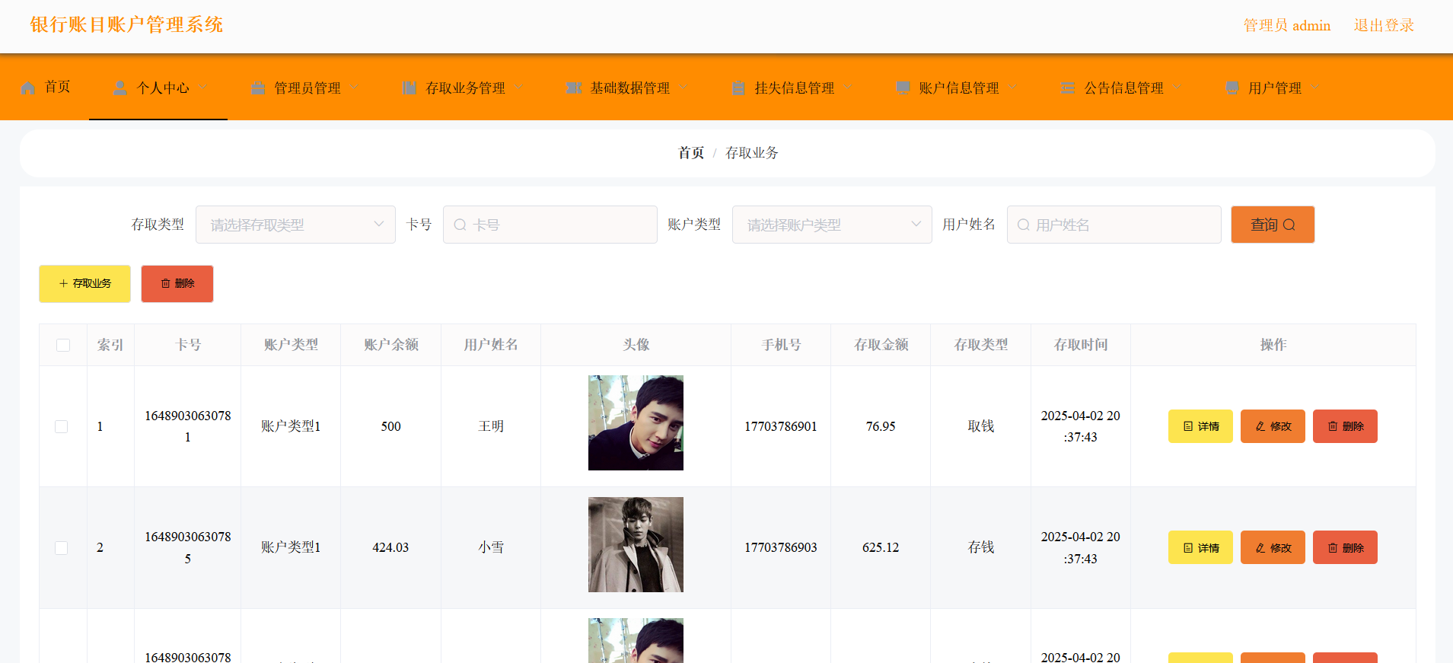Image resolution: width=1453 pixels, height=663 pixels.
Task: Click the yellow 存取业务 add button
Action: [x=84, y=284]
